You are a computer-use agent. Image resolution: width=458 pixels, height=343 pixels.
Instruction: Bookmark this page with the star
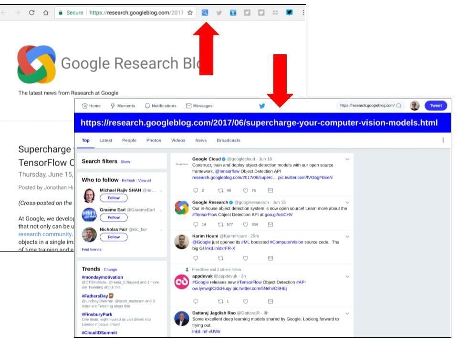pos(190,12)
